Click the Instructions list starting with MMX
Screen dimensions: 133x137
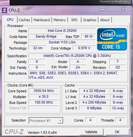click(x=77, y=75)
